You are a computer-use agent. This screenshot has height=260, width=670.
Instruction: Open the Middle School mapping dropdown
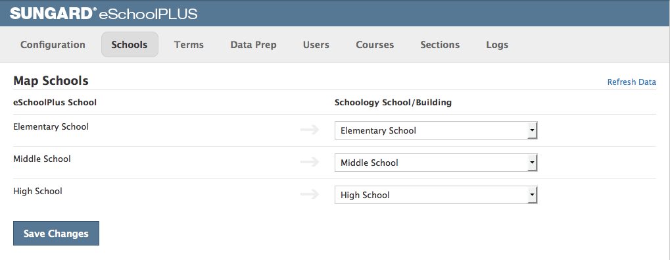click(436, 163)
